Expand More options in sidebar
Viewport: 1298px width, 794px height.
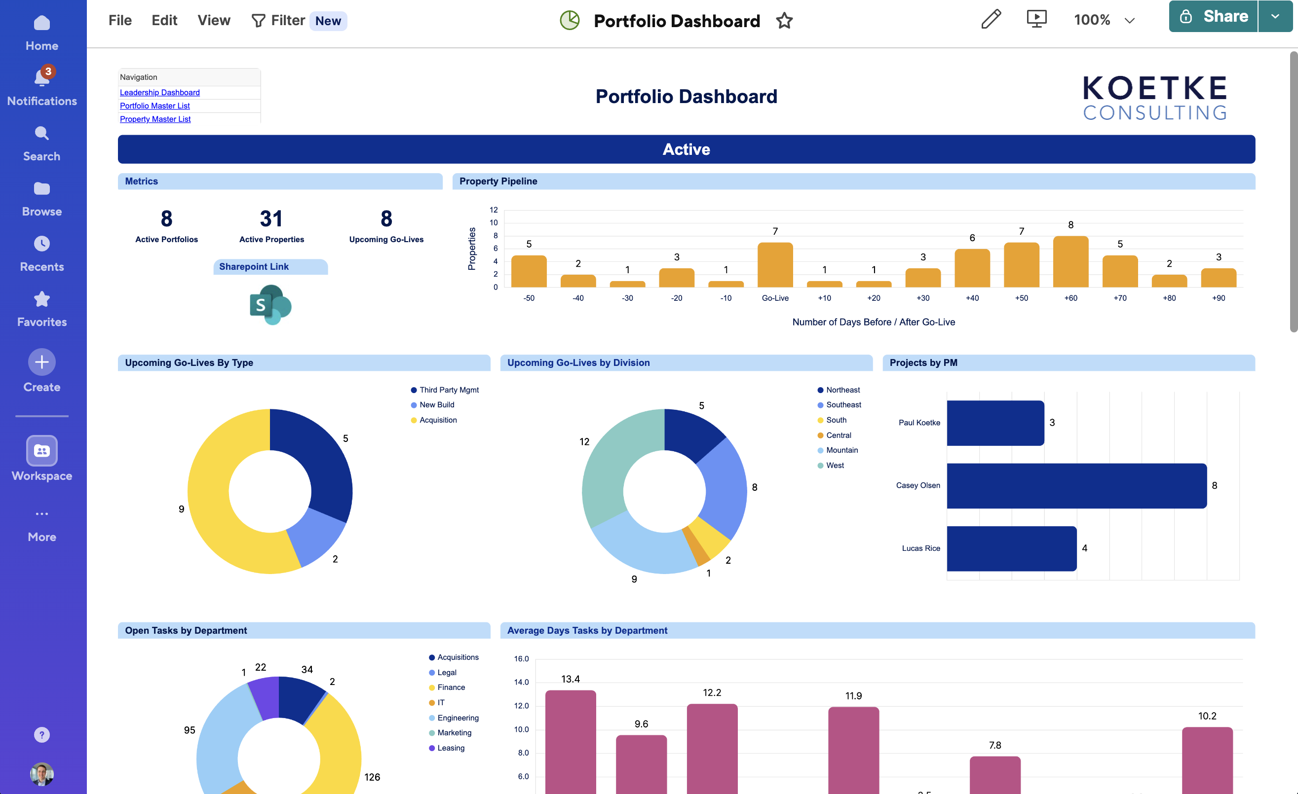(41, 514)
